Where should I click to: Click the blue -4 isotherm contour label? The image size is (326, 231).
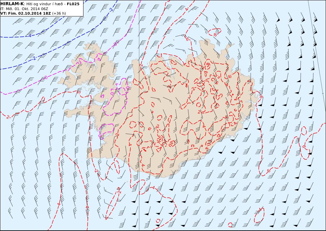pos(30,36)
